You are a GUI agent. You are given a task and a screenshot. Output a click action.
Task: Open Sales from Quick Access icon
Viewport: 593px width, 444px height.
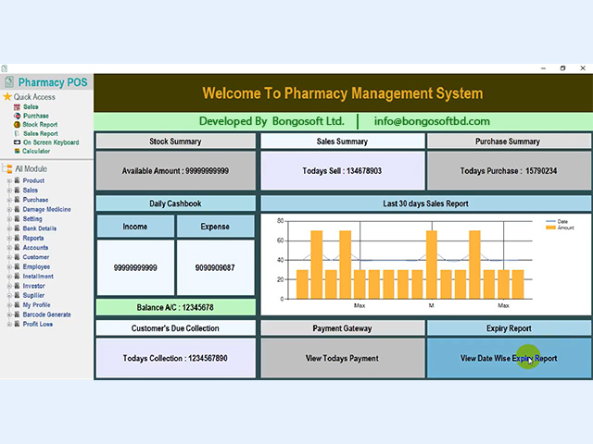tap(17, 107)
